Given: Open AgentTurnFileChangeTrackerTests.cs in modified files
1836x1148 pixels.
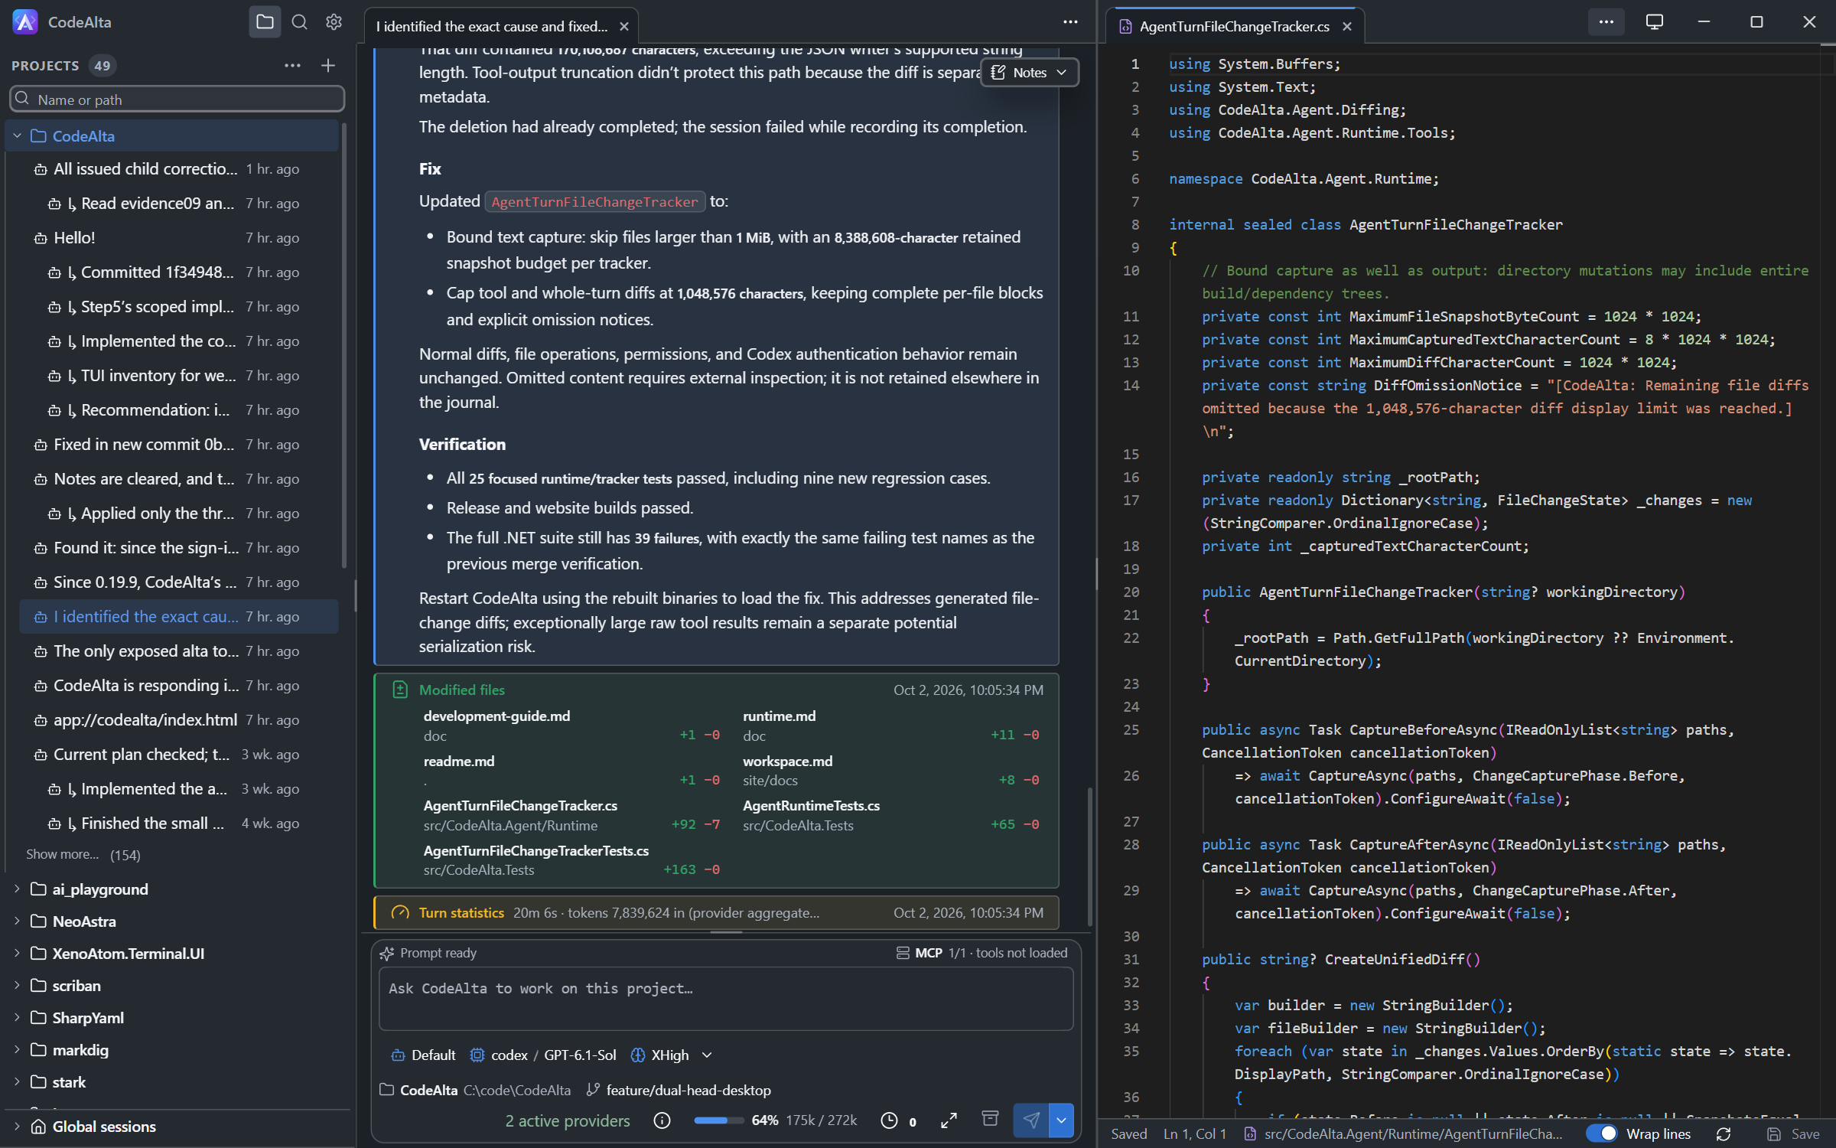Looking at the screenshot, I should tap(536, 851).
